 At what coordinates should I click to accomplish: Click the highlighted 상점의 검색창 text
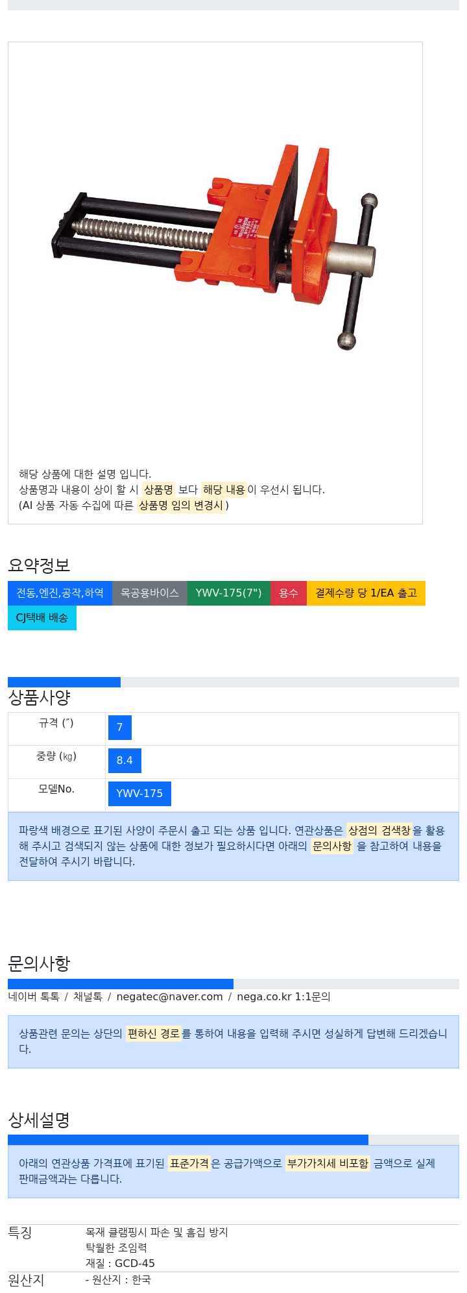pyautogui.click(x=379, y=831)
